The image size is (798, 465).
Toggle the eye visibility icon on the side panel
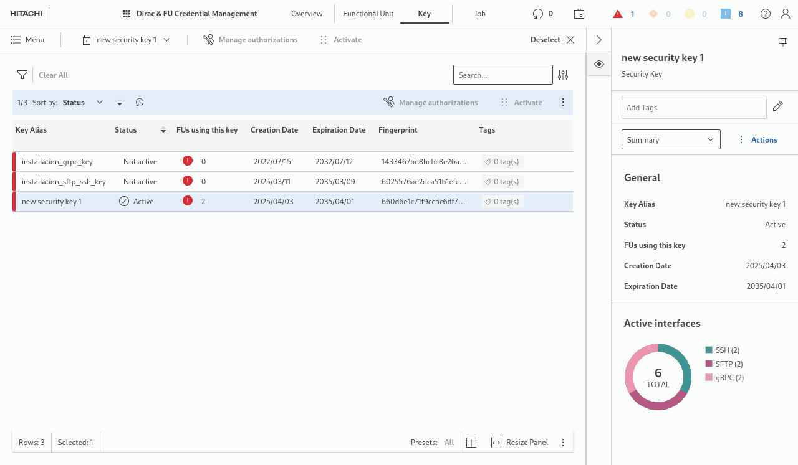tap(598, 64)
